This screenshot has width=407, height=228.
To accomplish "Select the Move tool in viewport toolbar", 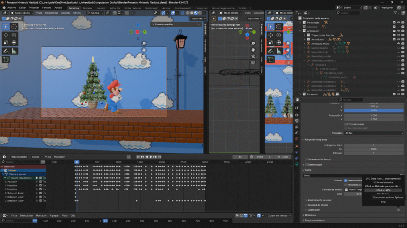I will point(6,35).
